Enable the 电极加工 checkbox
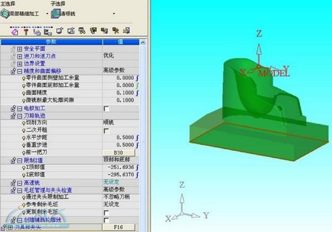332x232 pixels. [106, 109]
